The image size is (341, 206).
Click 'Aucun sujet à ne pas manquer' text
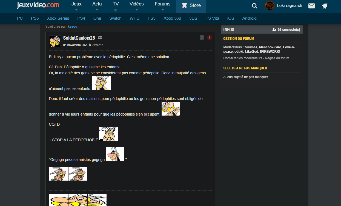[246, 77]
